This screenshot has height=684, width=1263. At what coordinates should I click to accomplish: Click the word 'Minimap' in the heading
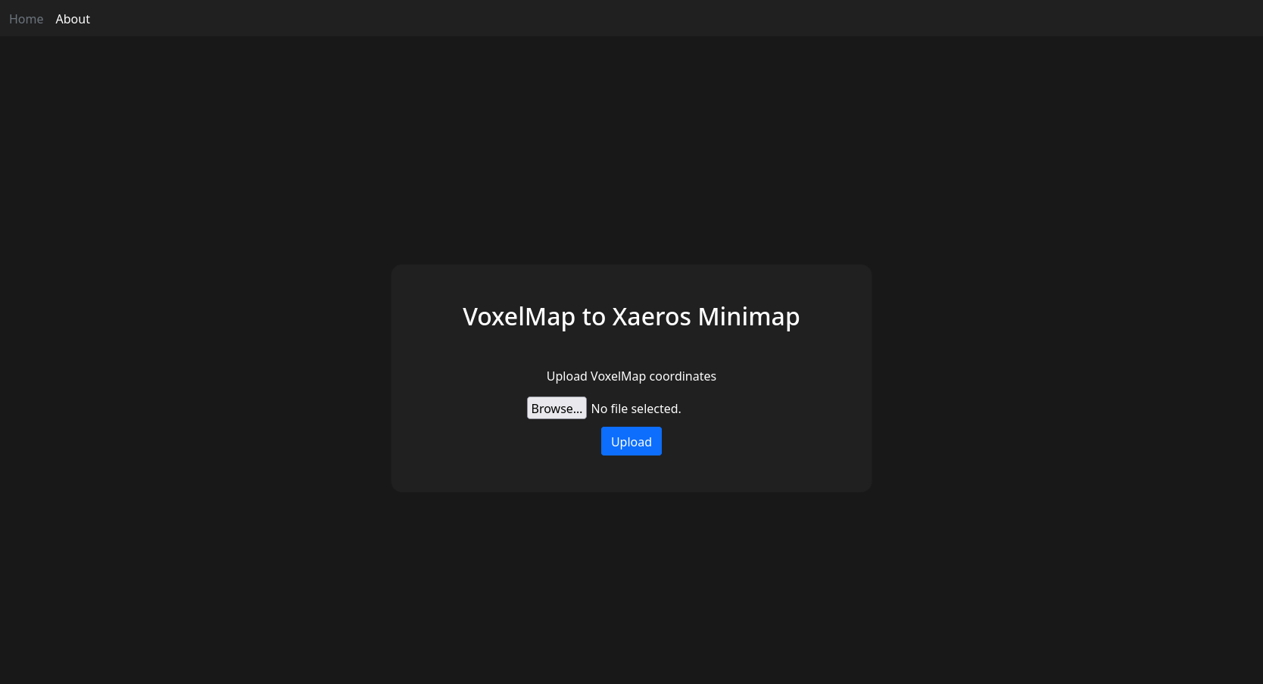pyautogui.click(x=749, y=317)
